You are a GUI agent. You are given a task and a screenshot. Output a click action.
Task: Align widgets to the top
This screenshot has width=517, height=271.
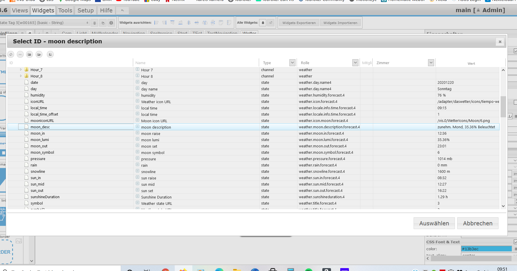[x=172, y=23]
